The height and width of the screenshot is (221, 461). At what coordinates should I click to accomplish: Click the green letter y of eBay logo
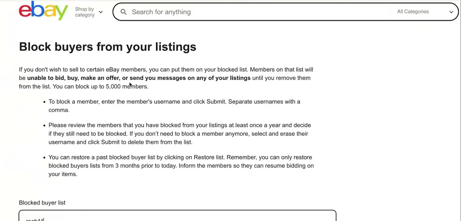tap(62, 13)
